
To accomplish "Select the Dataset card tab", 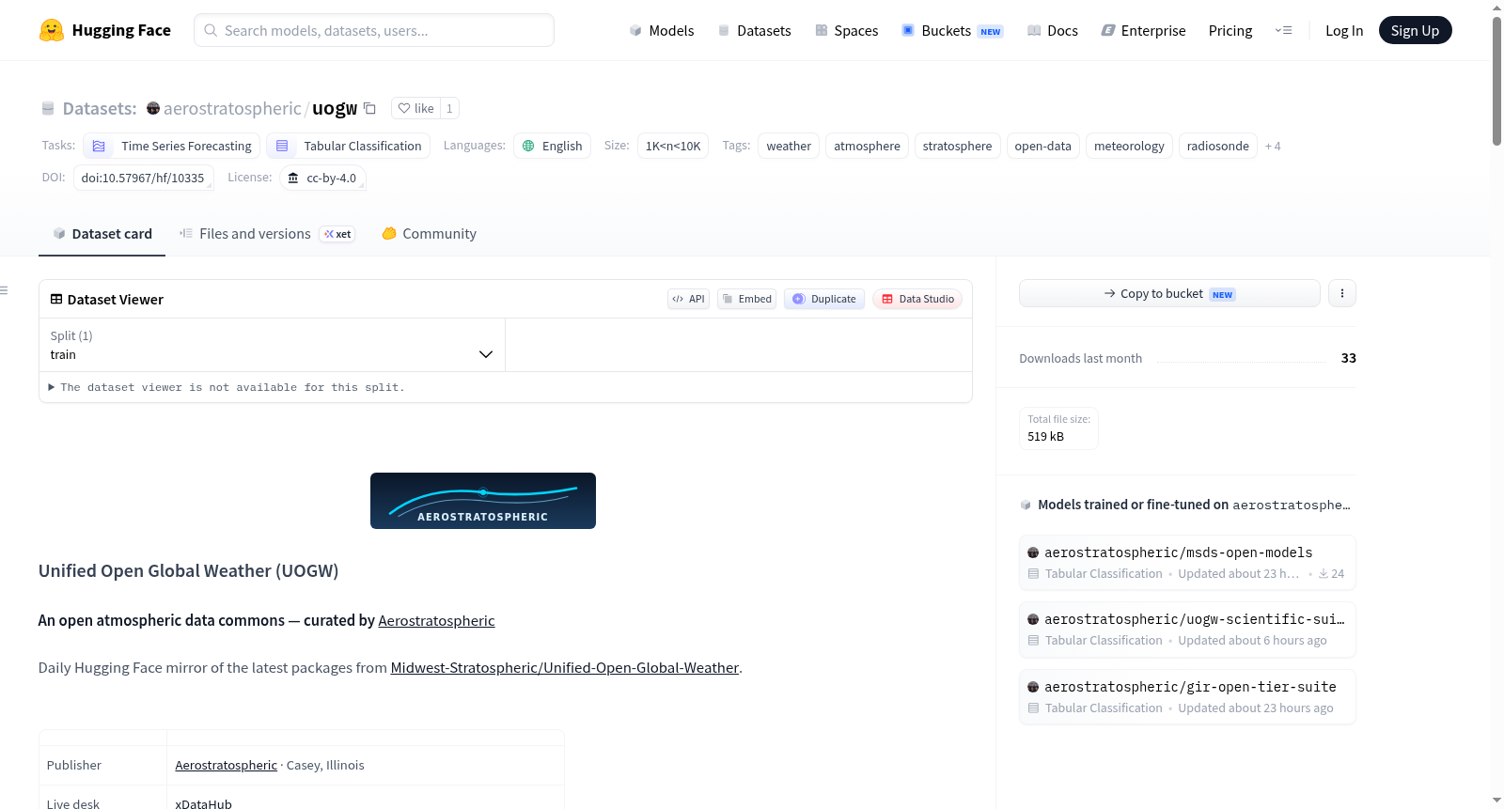I will (102, 234).
